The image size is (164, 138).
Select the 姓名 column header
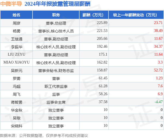click(x=16, y=15)
